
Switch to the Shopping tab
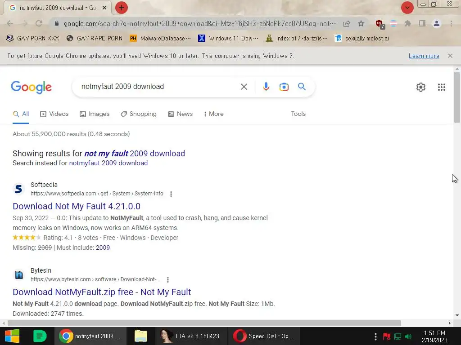139,114
